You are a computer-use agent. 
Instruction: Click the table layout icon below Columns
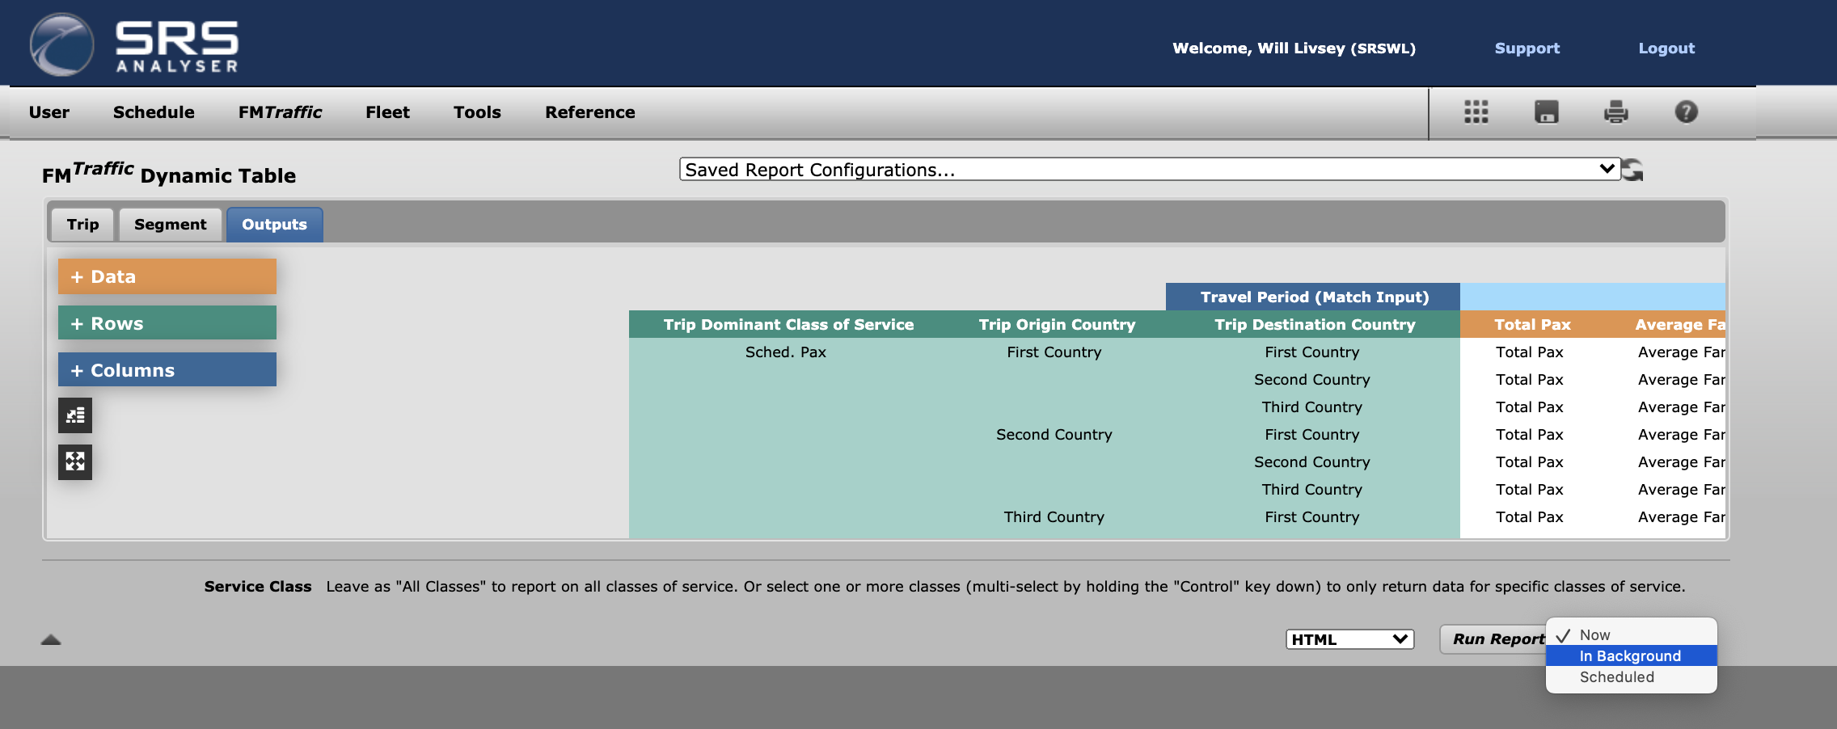[x=75, y=415]
